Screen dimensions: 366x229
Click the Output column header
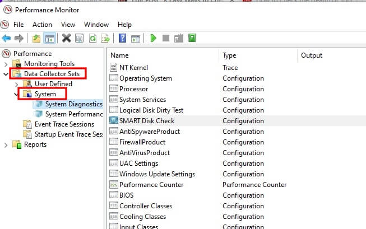332,55
